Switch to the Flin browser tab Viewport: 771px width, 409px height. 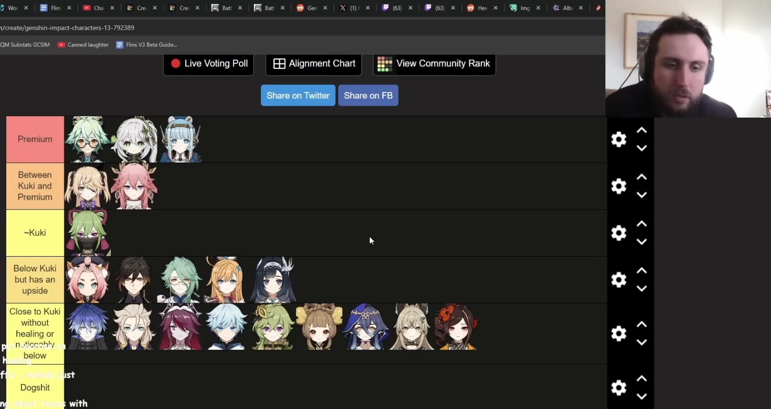(x=55, y=8)
